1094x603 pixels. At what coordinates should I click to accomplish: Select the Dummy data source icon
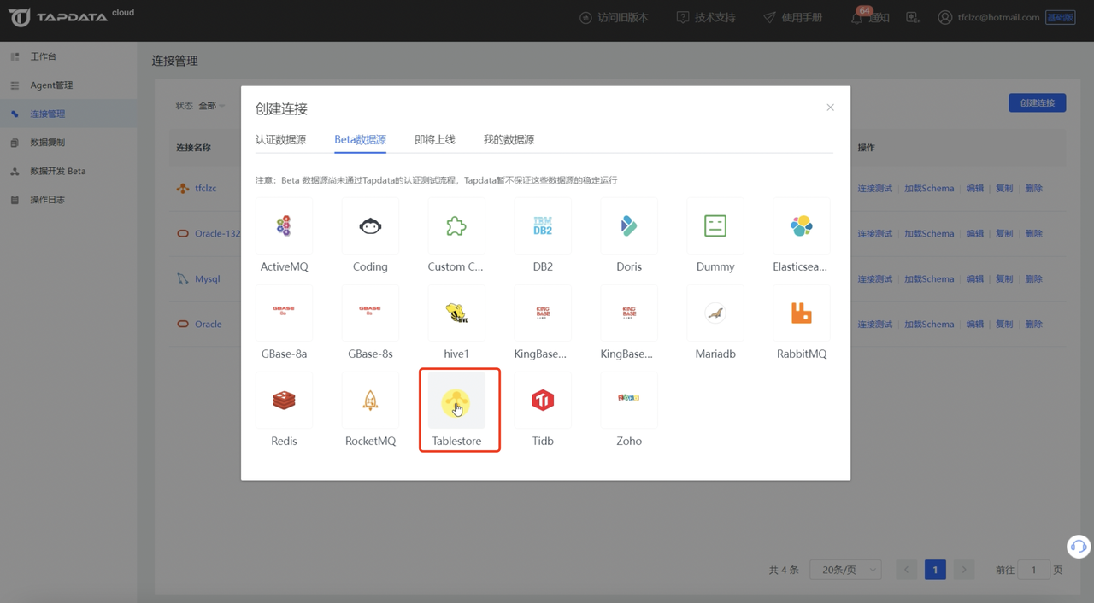click(715, 225)
